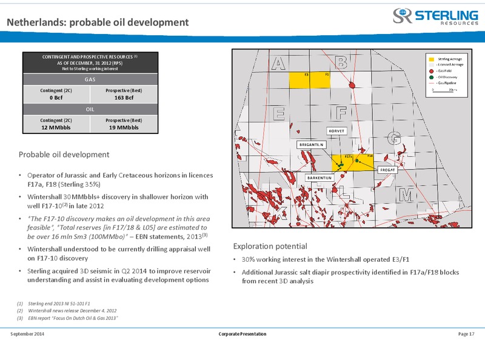Click the '30% working interest' E3/F1 bullet

326,259
